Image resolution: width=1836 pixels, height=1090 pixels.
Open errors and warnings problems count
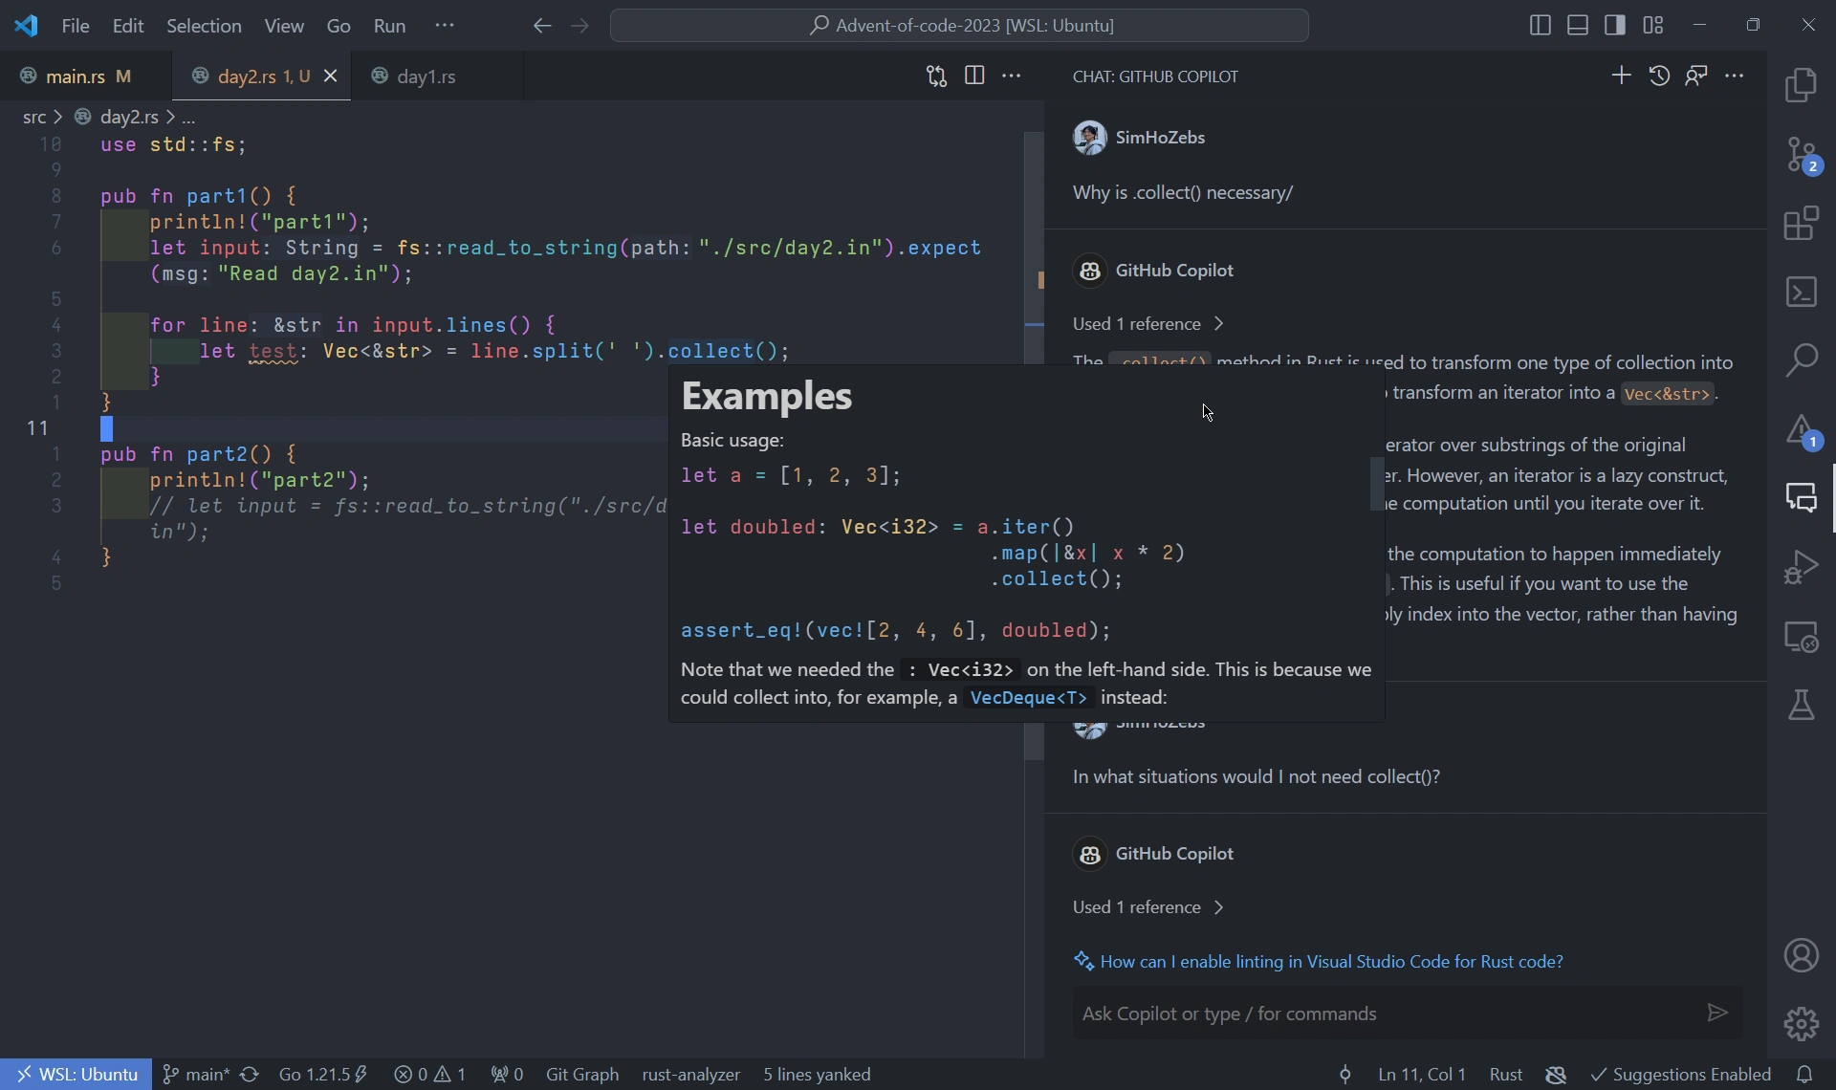coord(430,1075)
